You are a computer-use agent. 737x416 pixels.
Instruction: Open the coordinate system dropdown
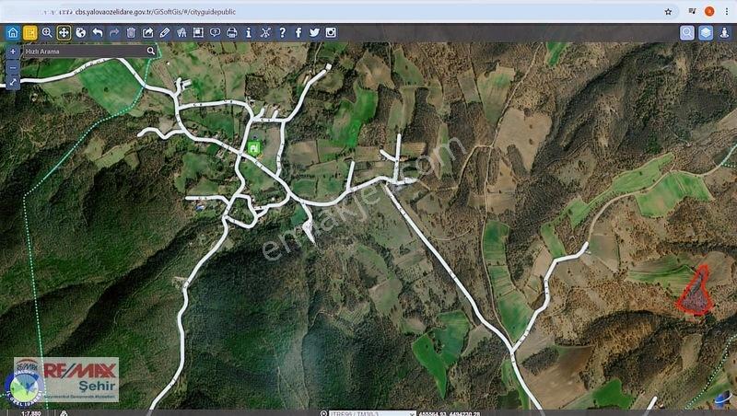[371, 413]
